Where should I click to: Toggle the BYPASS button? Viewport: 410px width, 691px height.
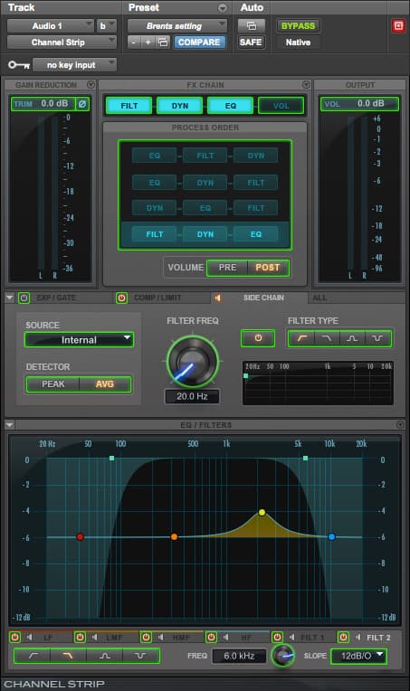298,26
